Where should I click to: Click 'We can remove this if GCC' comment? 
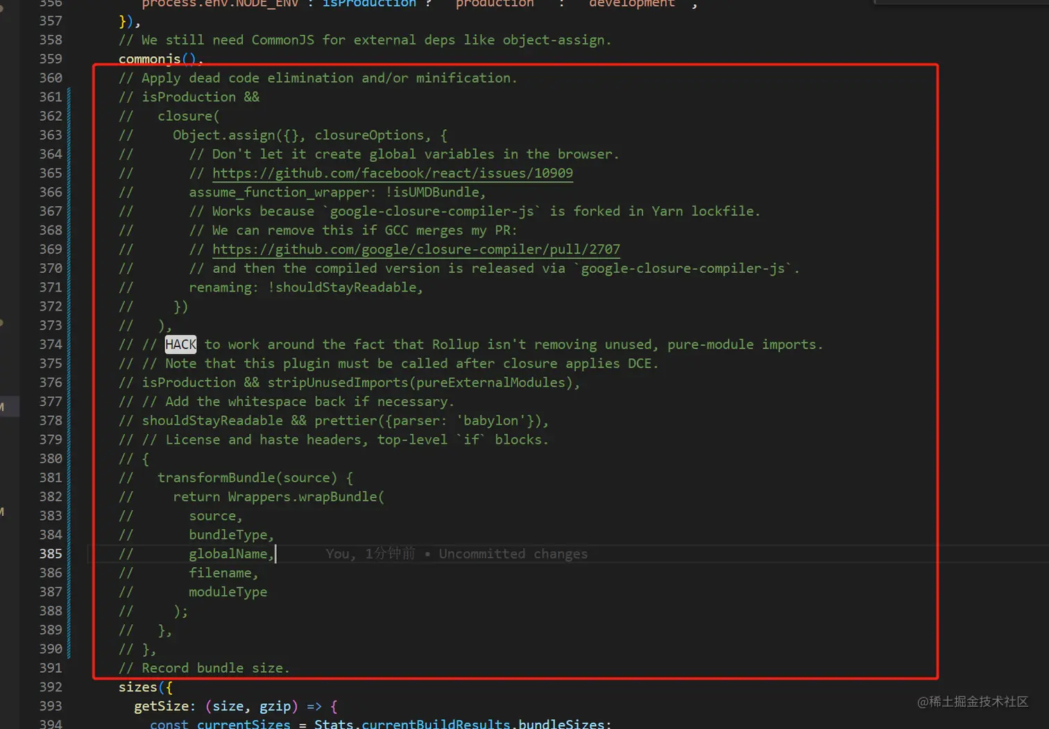(353, 230)
